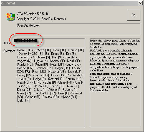
Task: Click the empty area below the voices list
Action: coord(51,115)
